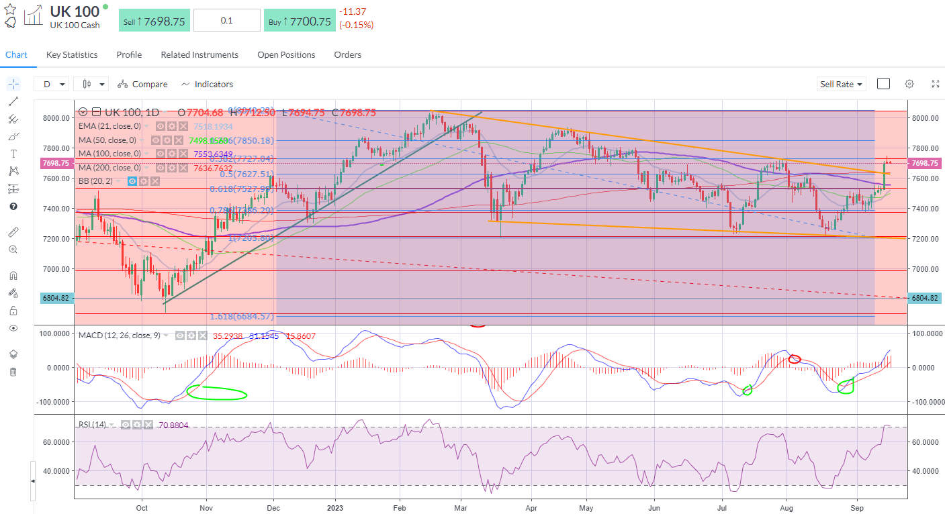Remove the MACD indicator
The image size is (945, 514).
point(203,336)
